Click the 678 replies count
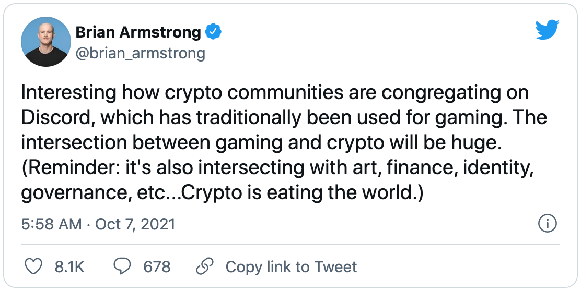The image size is (581, 291). [x=157, y=267]
